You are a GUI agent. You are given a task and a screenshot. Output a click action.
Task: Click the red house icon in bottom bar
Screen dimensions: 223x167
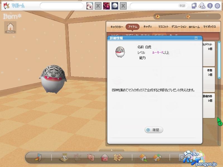(x=105, y=158)
